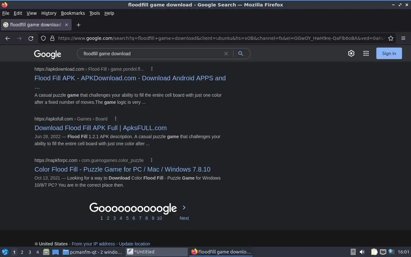Bookmark this page with the star icon
This screenshot has height=257, width=411.
391,38
